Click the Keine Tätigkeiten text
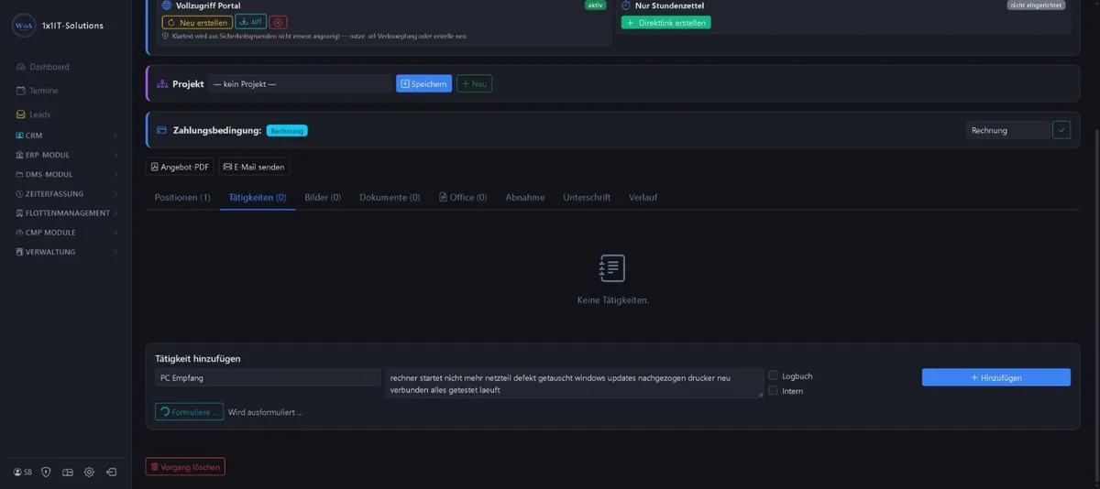The width and height of the screenshot is (1100, 489). pos(612,300)
